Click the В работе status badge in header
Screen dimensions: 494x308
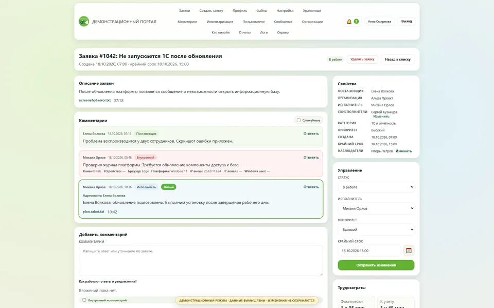335,60
